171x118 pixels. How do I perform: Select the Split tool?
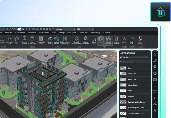[17, 40]
